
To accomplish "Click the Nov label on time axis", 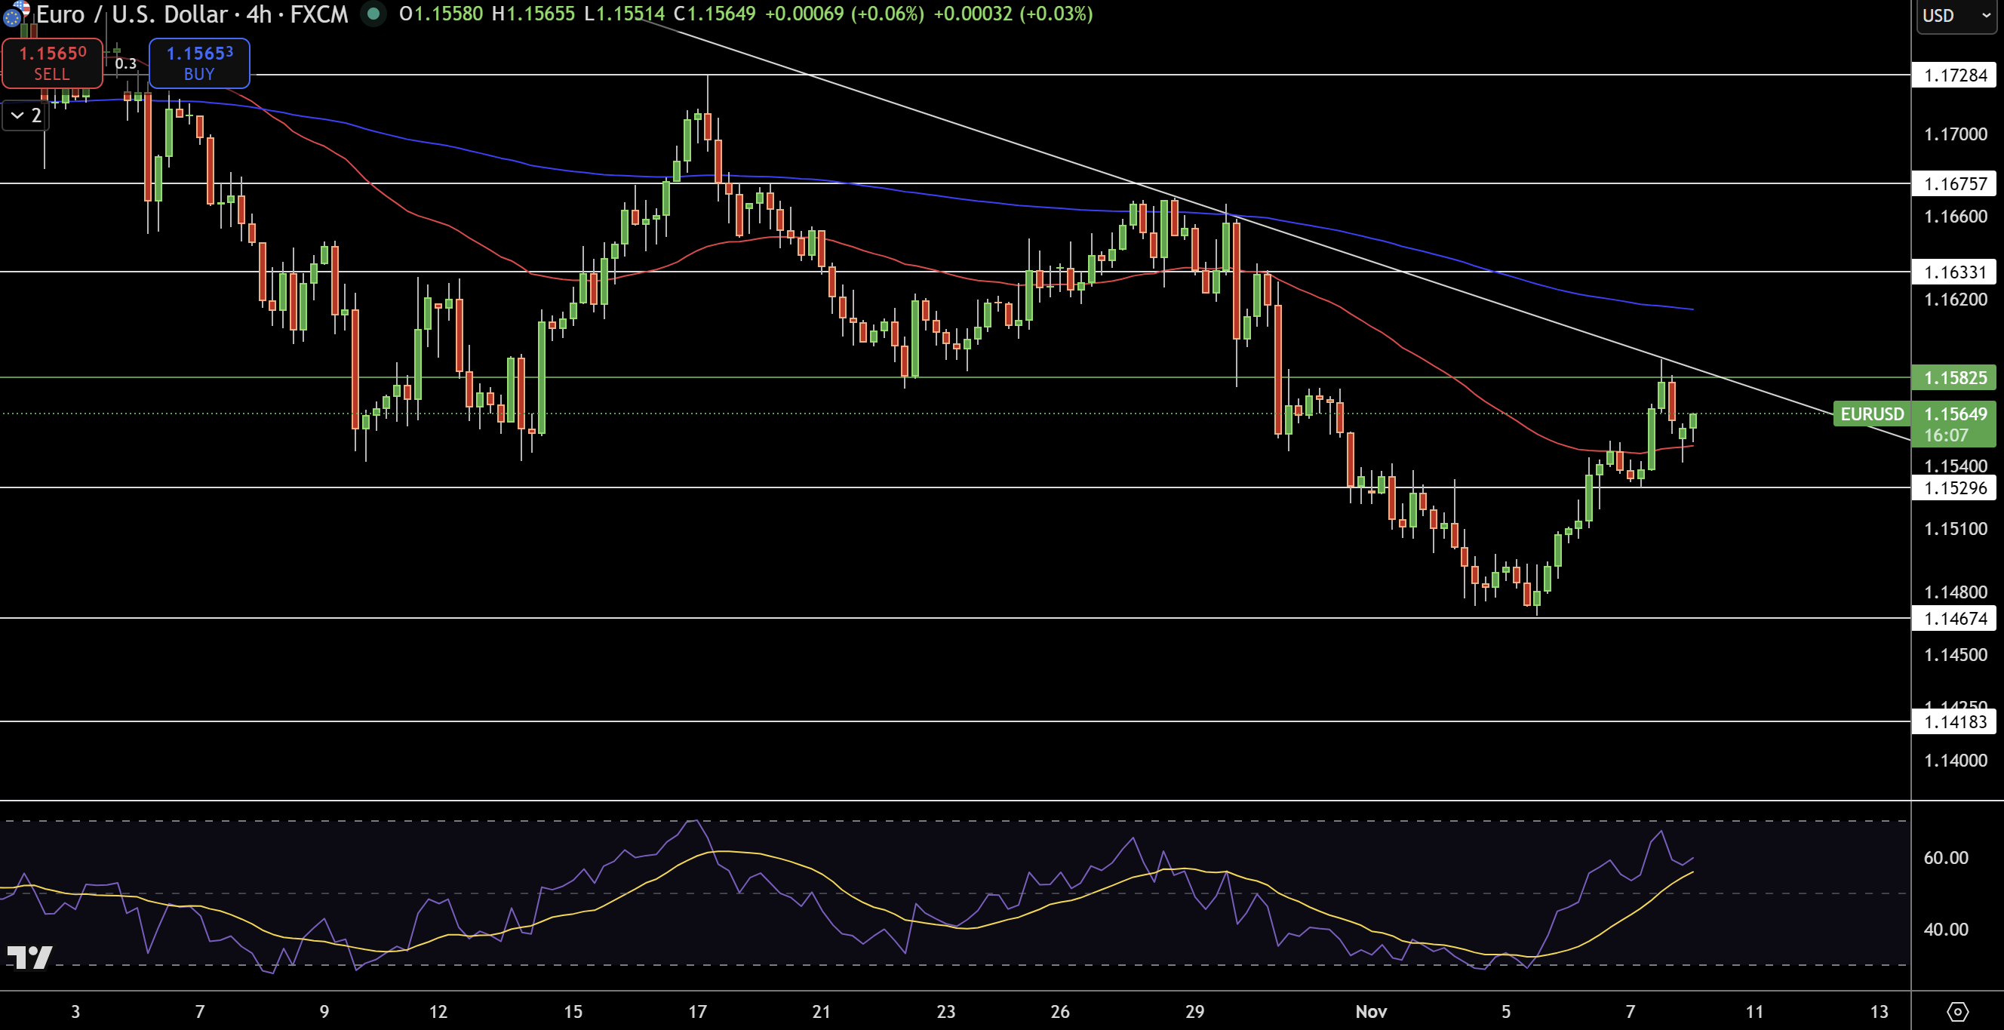I will click(1371, 1011).
